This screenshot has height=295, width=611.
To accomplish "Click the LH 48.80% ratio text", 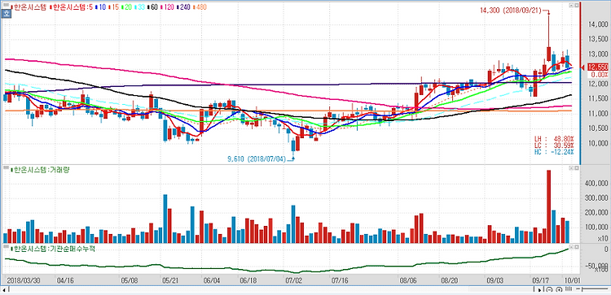I will (554, 139).
